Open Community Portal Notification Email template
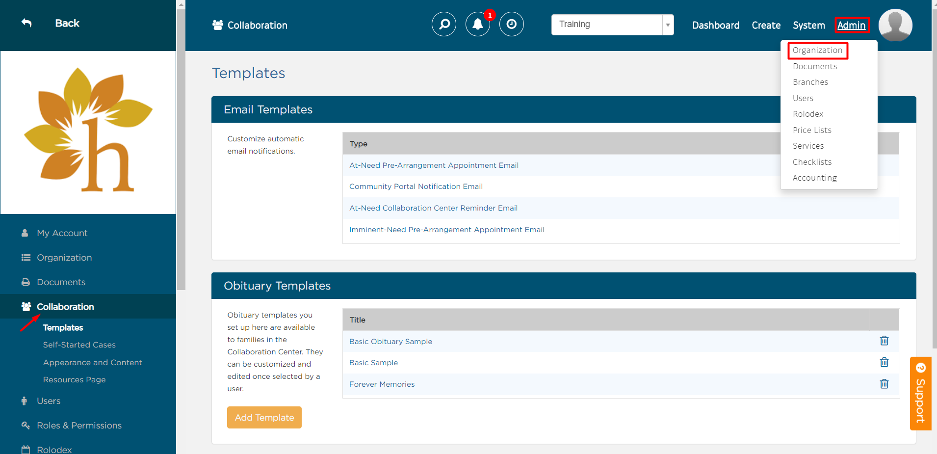 pyautogui.click(x=416, y=187)
